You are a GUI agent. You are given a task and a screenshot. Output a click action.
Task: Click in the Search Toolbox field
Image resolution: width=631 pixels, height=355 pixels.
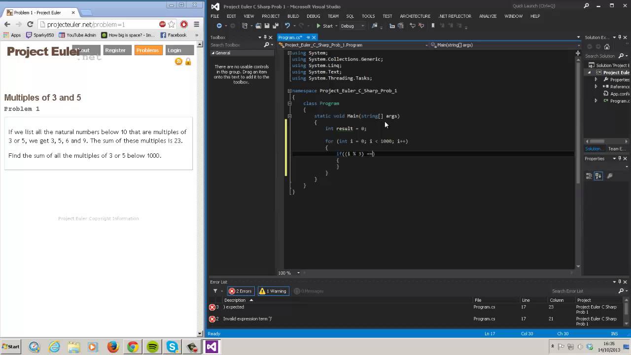(237, 45)
